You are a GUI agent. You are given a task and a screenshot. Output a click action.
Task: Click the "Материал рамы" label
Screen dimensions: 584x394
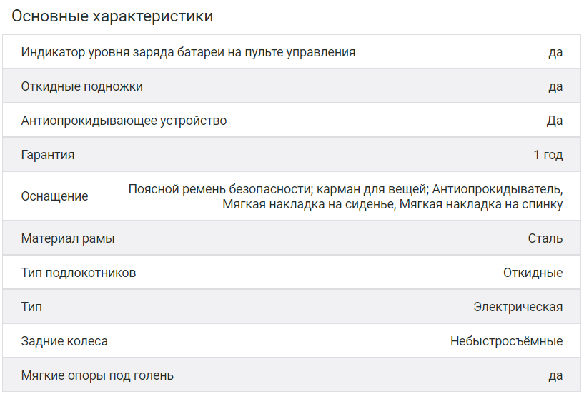(x=68, y=238)
